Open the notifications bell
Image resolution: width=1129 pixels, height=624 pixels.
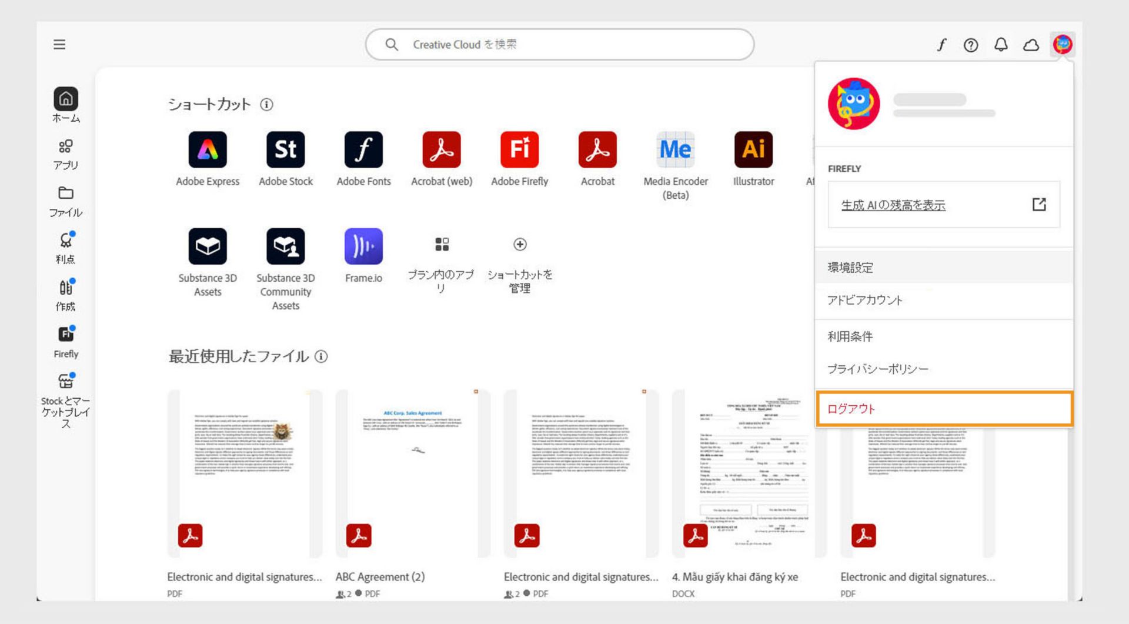pos(1001,45)
